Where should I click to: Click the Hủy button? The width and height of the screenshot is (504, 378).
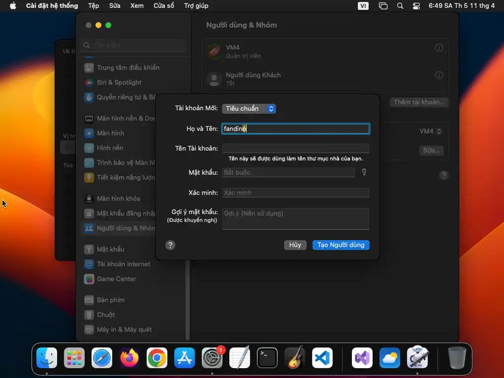(295, 245)
